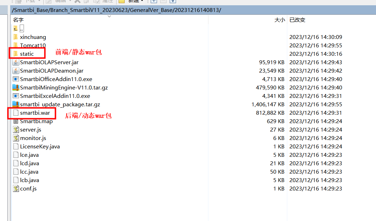Select file name conf.js
The image size is (376, 221).
(x=28, y=189)
